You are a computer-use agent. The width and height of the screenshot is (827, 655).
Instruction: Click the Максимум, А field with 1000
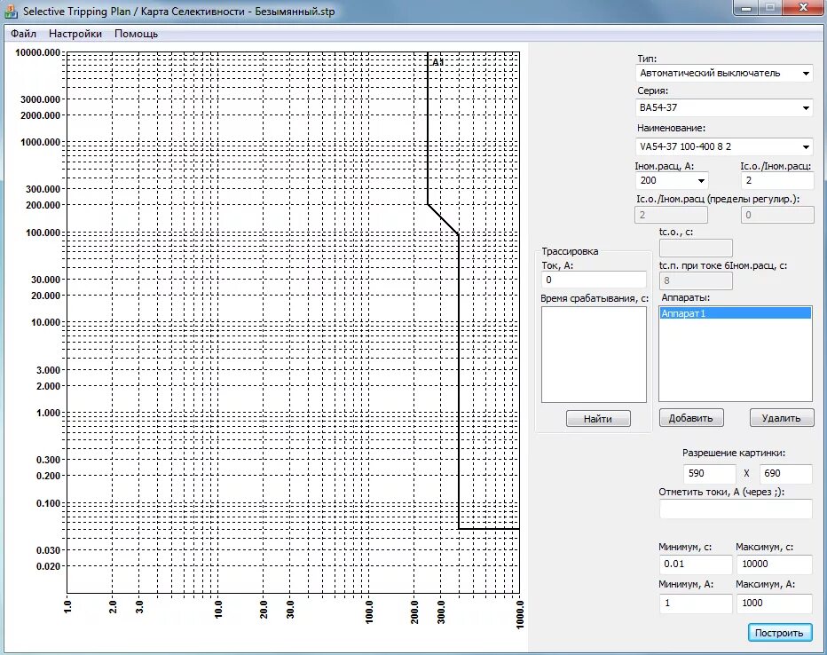(x=775, y=604)
